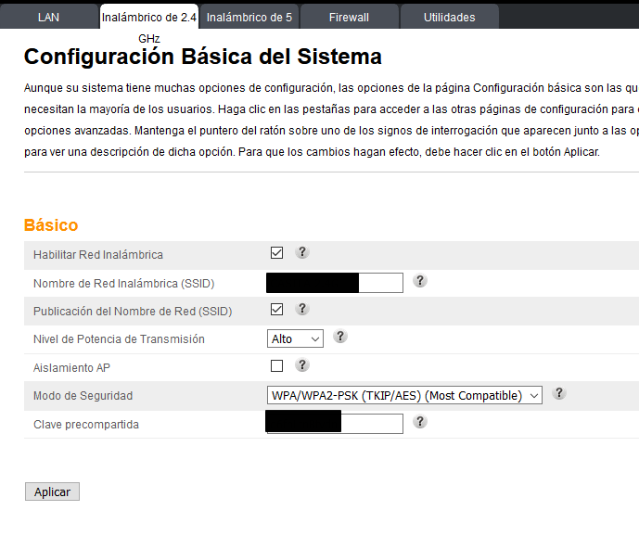The height and width of the screenshot is (536, 639).
Task: Click help icon beside SSID name field
Action: click(x=420, y=281)
